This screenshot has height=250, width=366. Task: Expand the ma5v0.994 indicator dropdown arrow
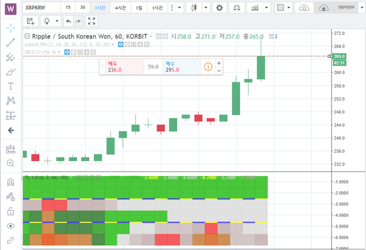[x=113, y=45]
